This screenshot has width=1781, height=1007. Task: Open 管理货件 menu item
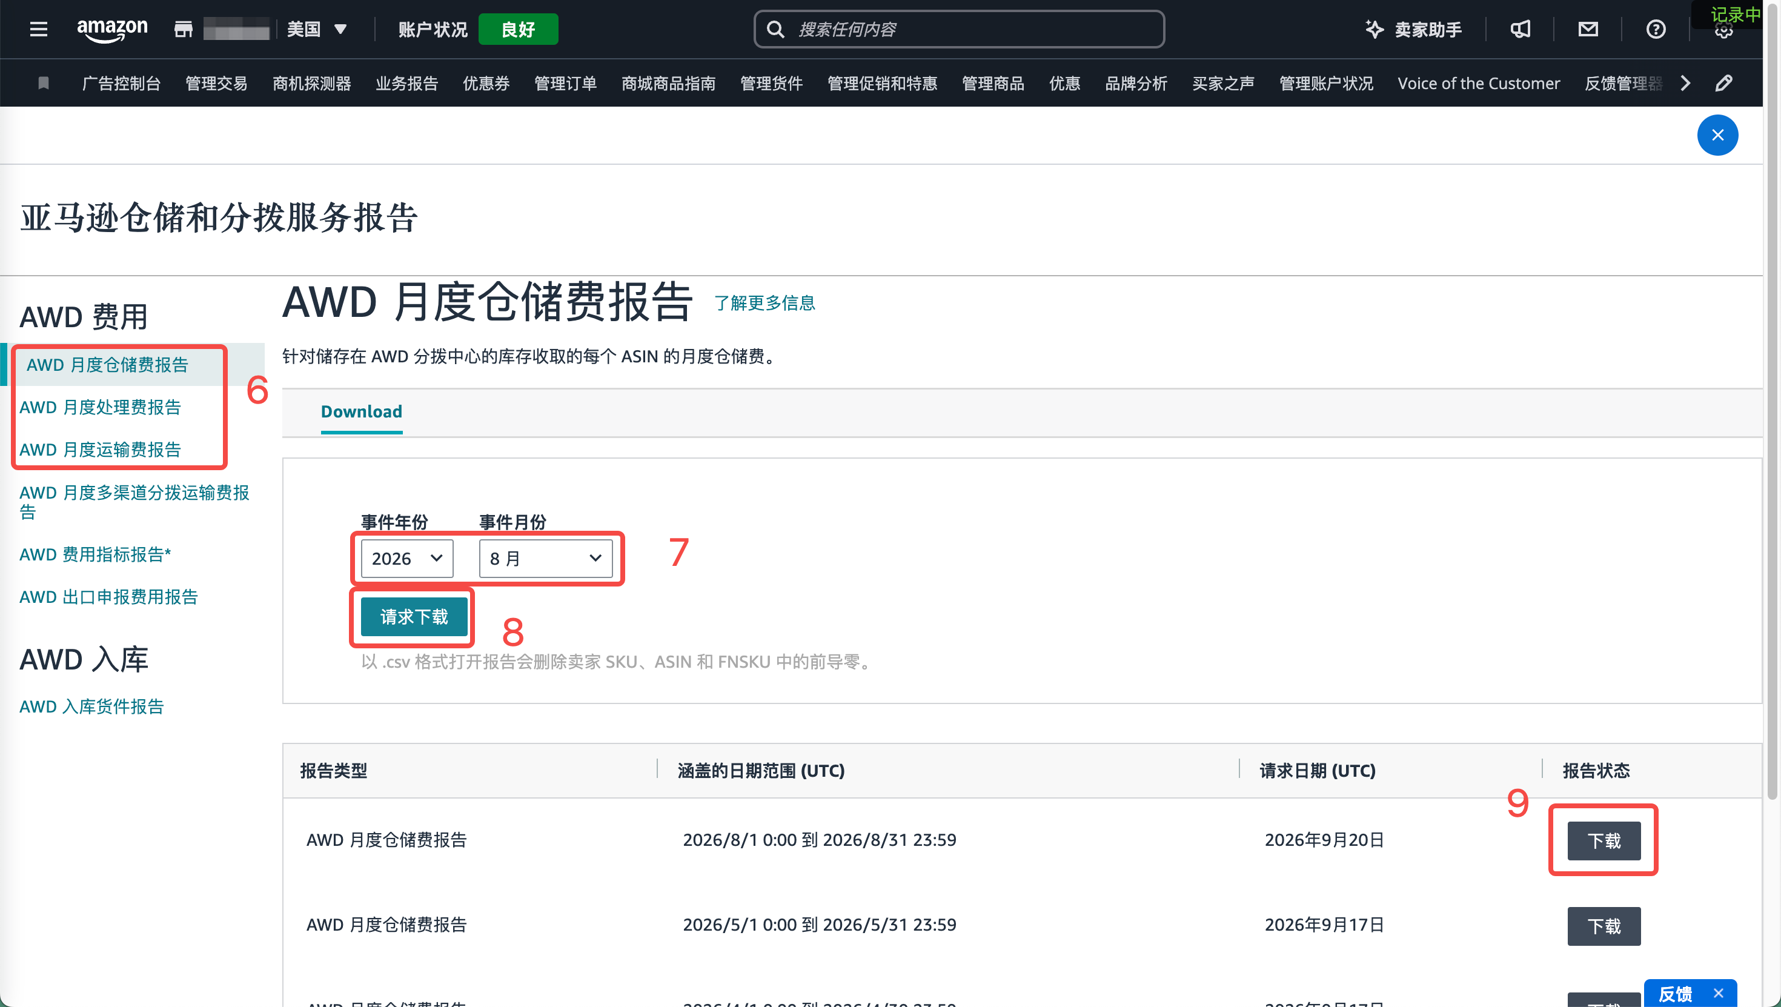coord(772,83)
